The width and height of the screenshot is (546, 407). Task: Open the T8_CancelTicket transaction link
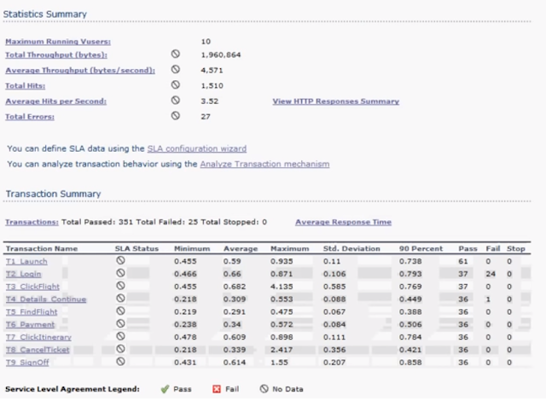pyautogui.click(x=38, y=350)
